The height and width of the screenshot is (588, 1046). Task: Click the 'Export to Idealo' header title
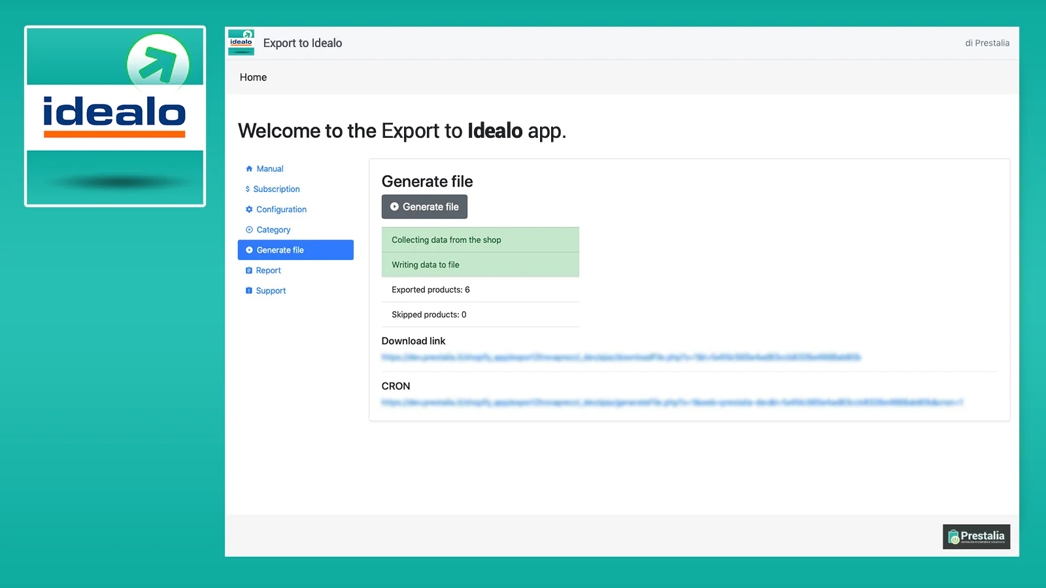pyautogui.click(x=303, y=43)
